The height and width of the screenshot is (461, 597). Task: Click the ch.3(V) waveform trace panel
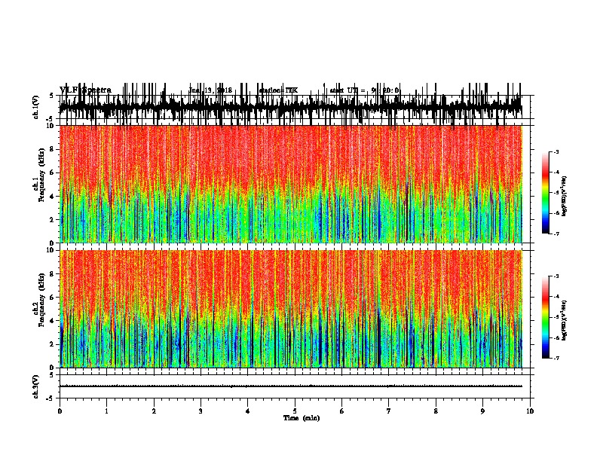(295, 386)
